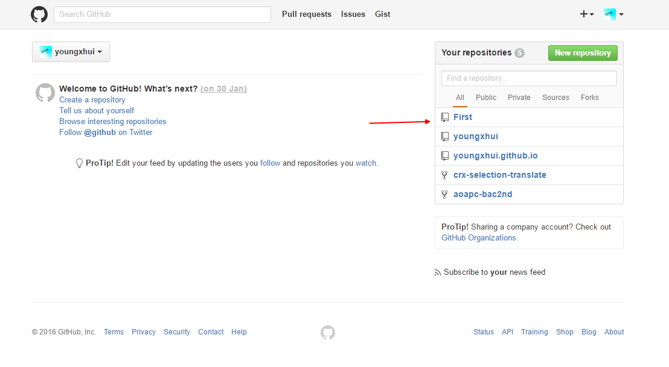Click the 'on 30 Jan' timestamp link
669x367 pixels.
pos(223,89)
